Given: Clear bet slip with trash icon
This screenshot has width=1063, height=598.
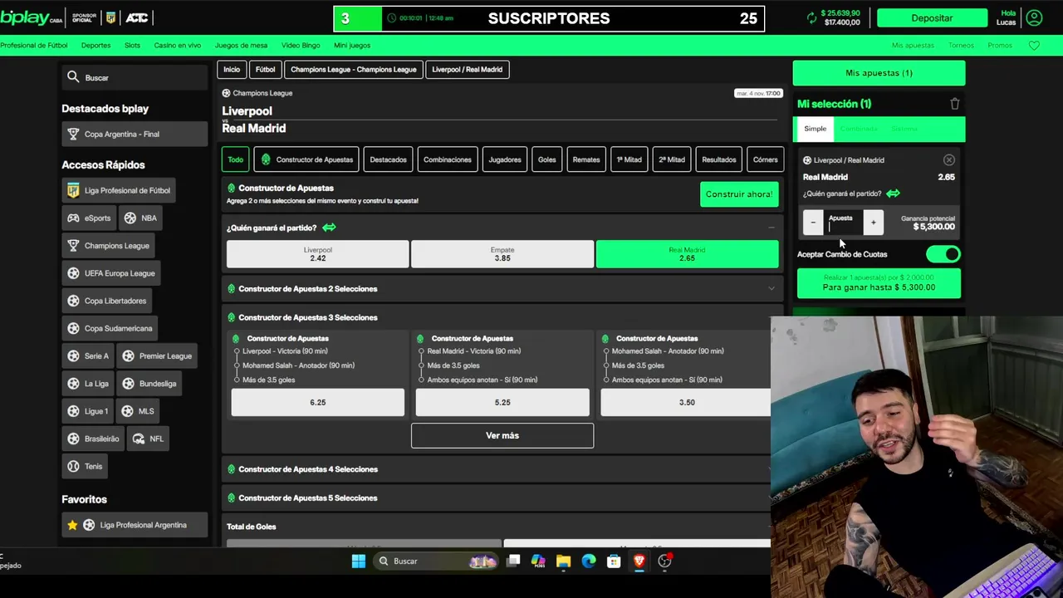Looking at the screenshot, I should pyautogui.click(x=954, y=104).
